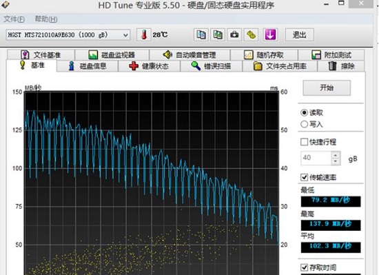Click the minimum value 79.2 MB/秒

[331, 201]
